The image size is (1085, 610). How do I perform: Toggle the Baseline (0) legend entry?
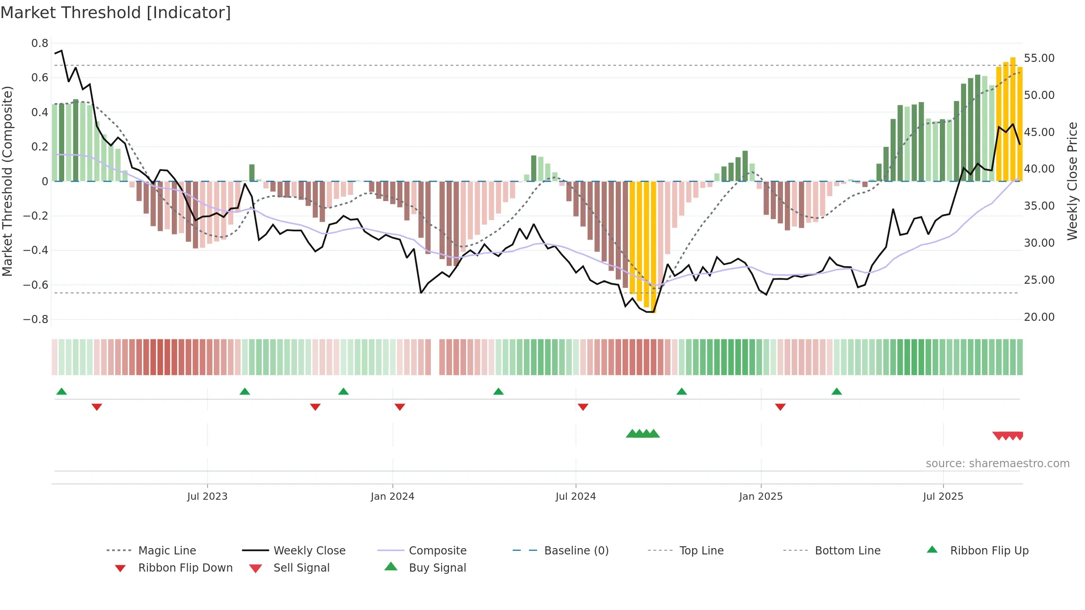pyautogui.click(x=561, y=550)
